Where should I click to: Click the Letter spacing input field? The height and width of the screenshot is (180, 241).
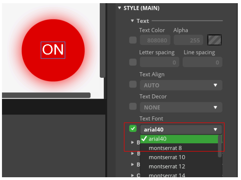[x=159, y=62]
